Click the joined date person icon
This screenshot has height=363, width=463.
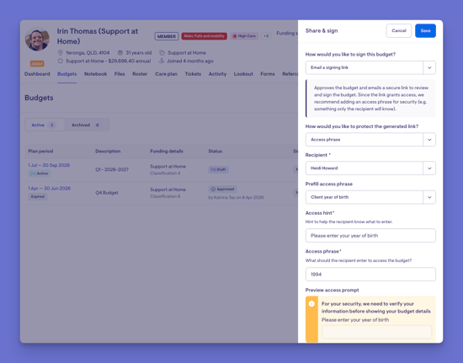pyautogui.click(x=162, y=61)
